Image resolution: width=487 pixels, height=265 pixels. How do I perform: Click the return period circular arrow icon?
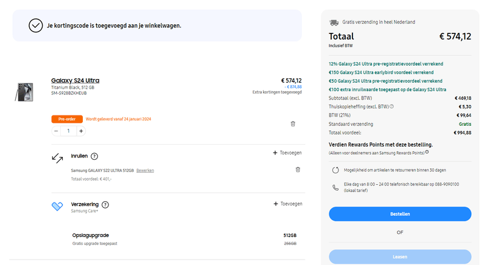click(336, 170)
